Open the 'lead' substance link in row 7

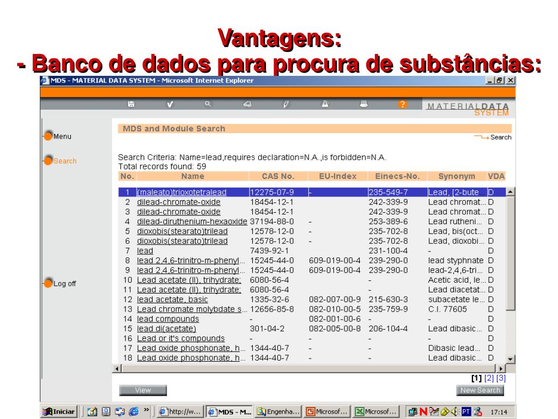[x=145, y=251]
